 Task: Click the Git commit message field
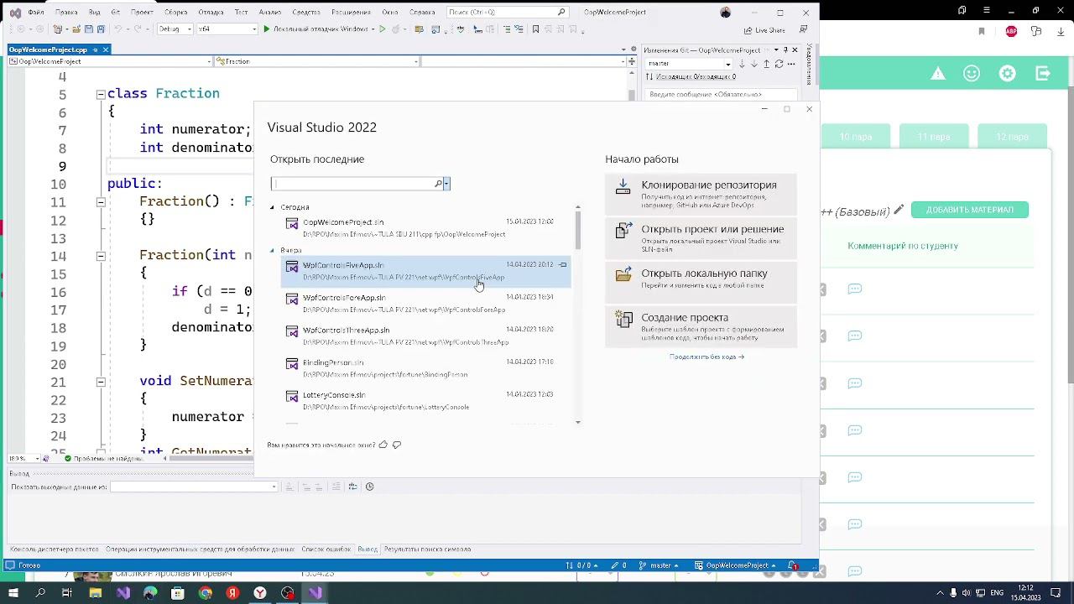pyautogui.click(x=722, y=95)
